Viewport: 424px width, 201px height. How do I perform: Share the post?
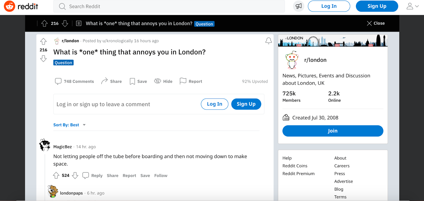pos(112,81)
